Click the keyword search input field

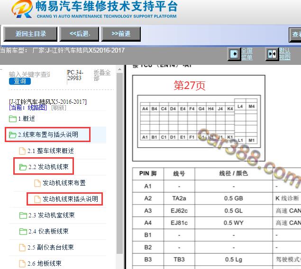(29, 74)
